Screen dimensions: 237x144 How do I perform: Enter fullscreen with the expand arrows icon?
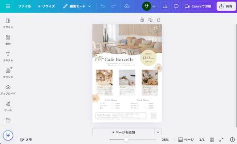coord(221,140)
